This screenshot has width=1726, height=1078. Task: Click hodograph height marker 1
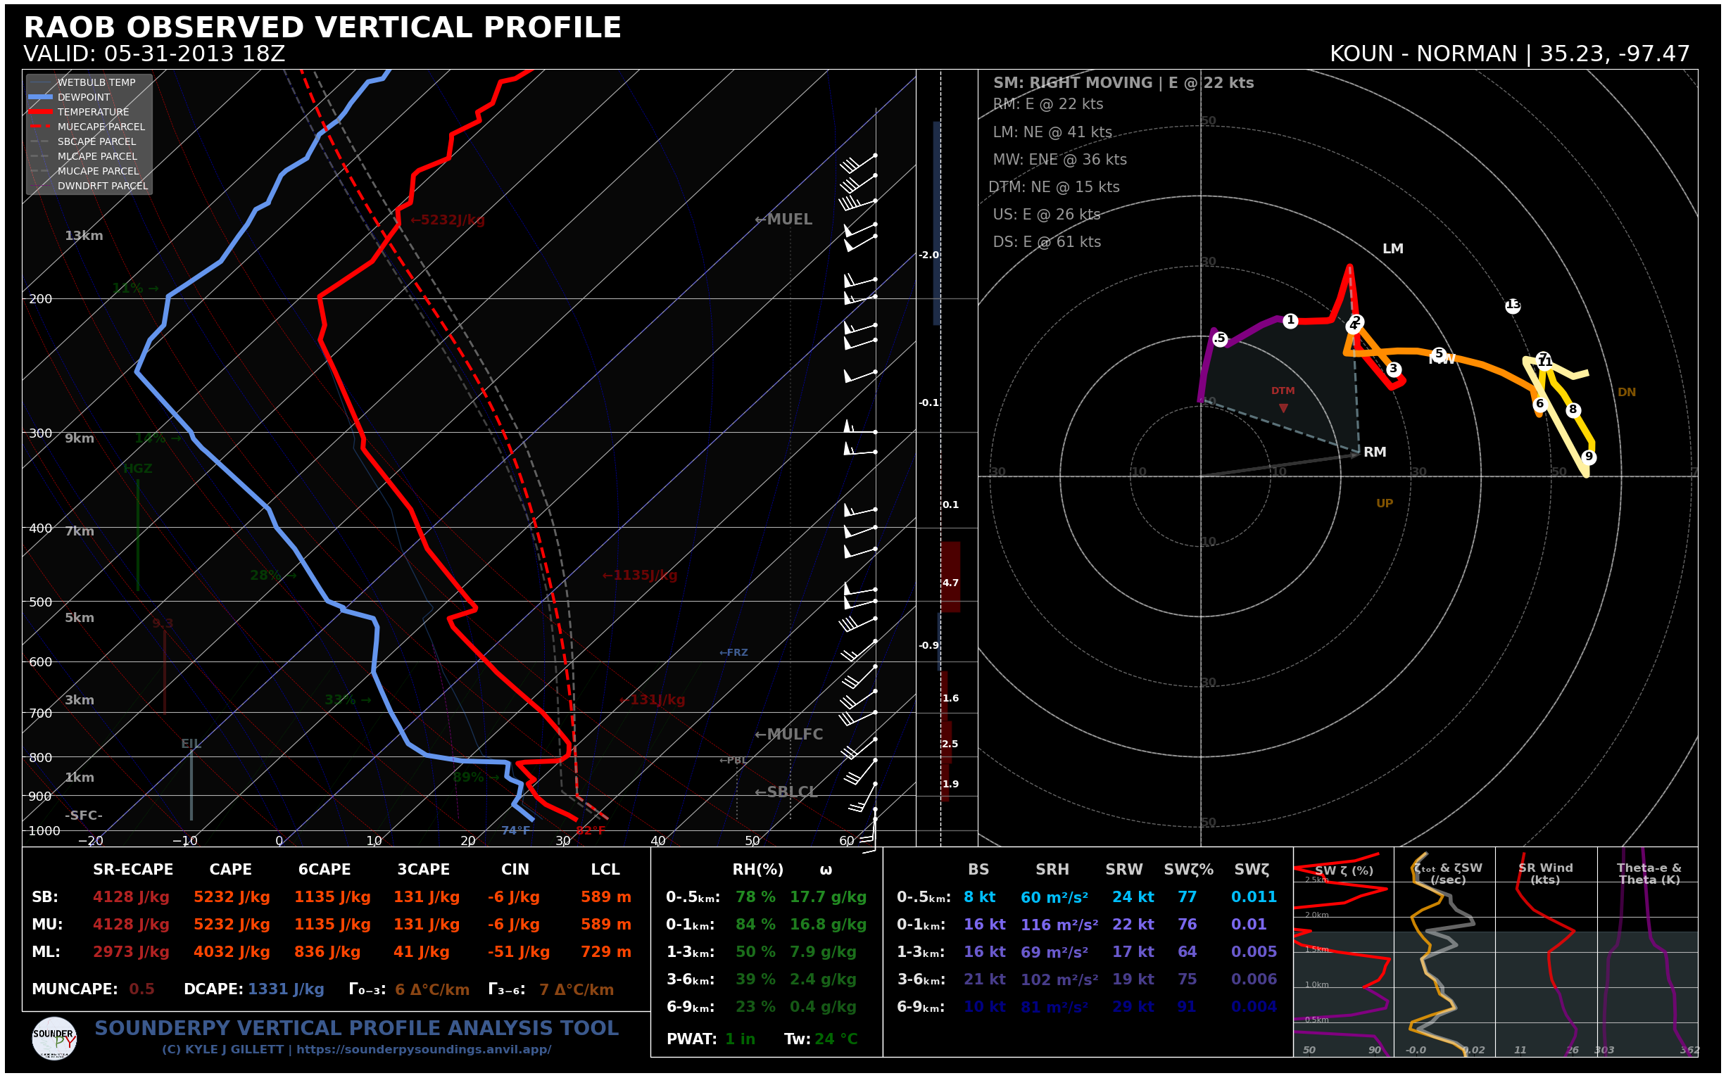1290,321
